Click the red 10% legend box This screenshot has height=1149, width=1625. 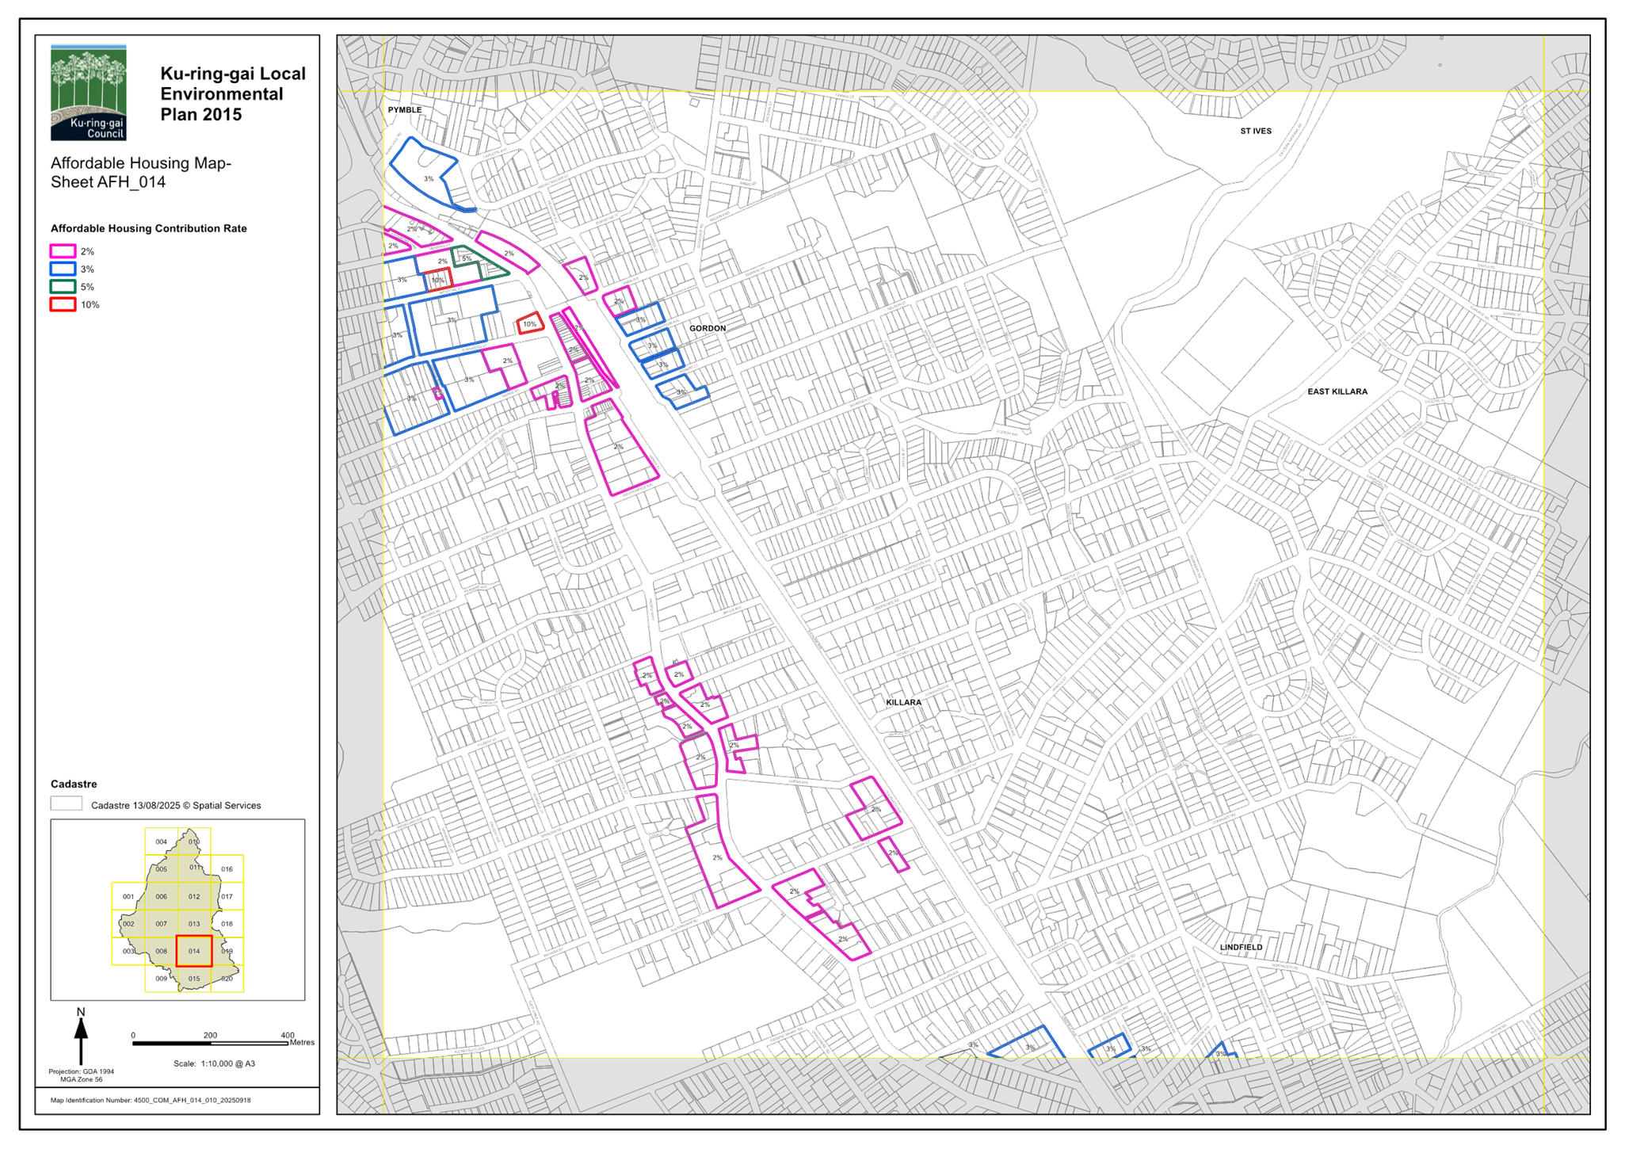pos(63,304)
